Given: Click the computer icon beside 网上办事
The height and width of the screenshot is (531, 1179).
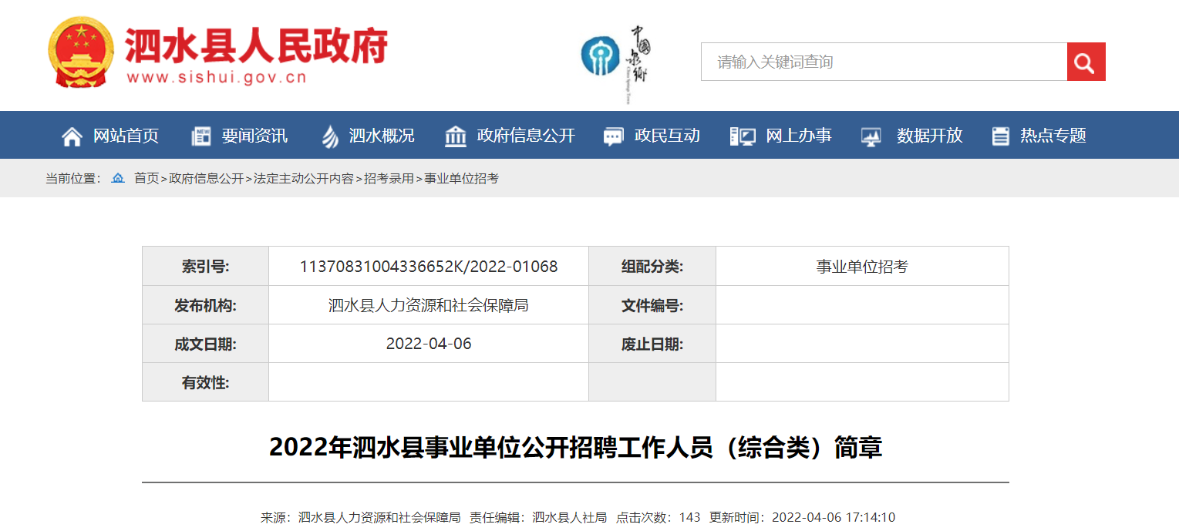Looking at the screenshot, I should (x=743, y=136).
